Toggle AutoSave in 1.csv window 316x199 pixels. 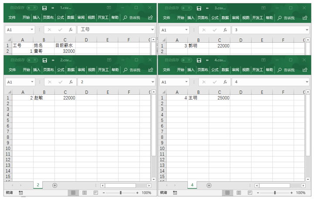pos(32,8)
